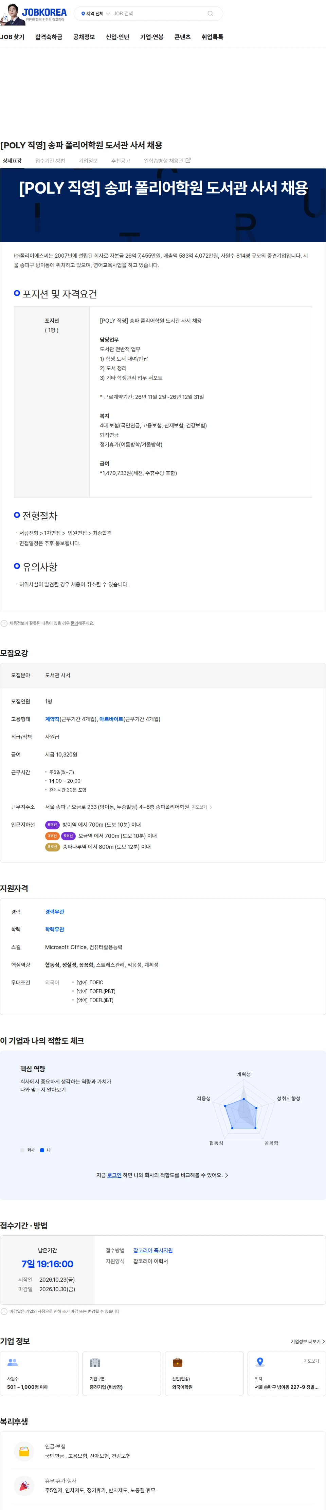
Task: Click the [영어] TOEFL(iBT) preference item
Action: pyautogui.click(x=95, y=1000)
